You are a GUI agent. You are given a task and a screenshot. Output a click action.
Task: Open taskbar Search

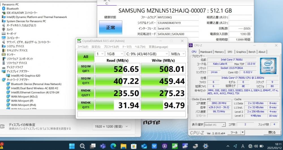tap(82, 146)
